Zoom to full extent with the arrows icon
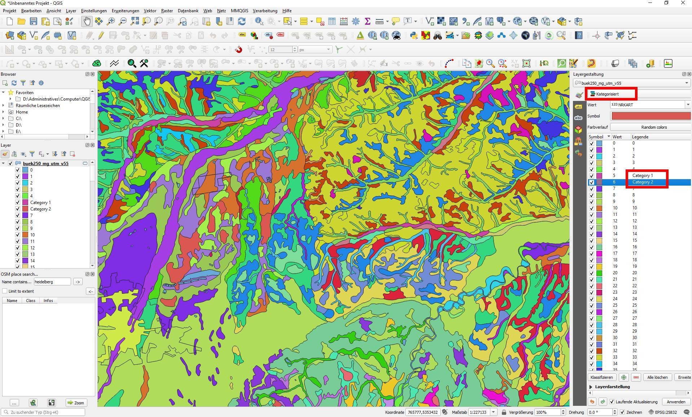692x417 pixels. tap(135, 21)
